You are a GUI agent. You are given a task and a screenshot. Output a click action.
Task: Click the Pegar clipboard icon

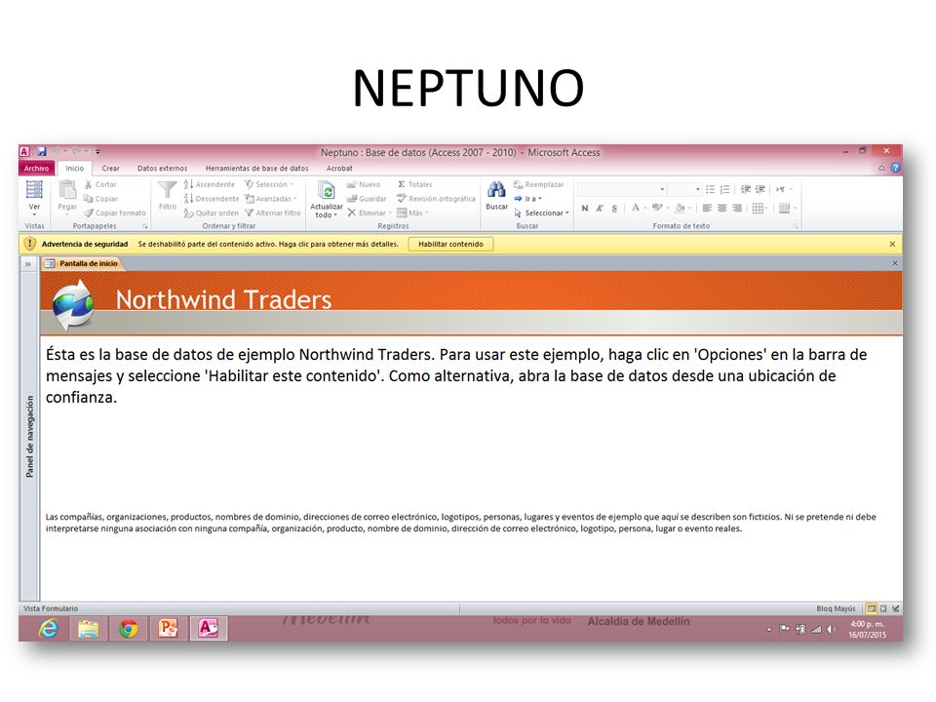tap(67, 190)
